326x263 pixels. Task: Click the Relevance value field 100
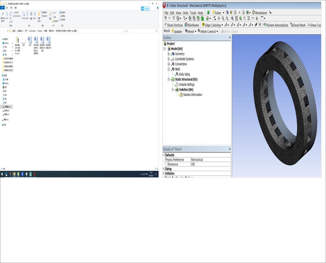click(210, 164)
